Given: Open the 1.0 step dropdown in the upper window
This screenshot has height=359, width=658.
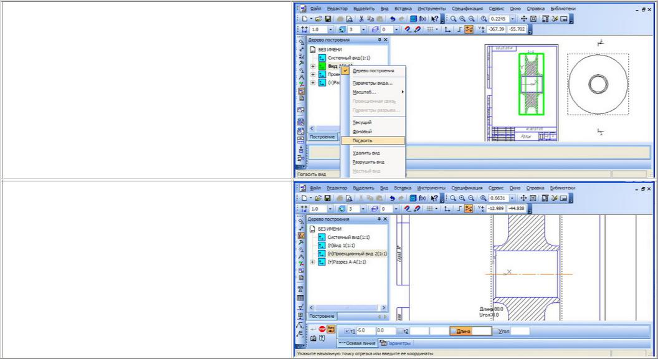Looking at the screenshot, I should [x=330, y=29].
